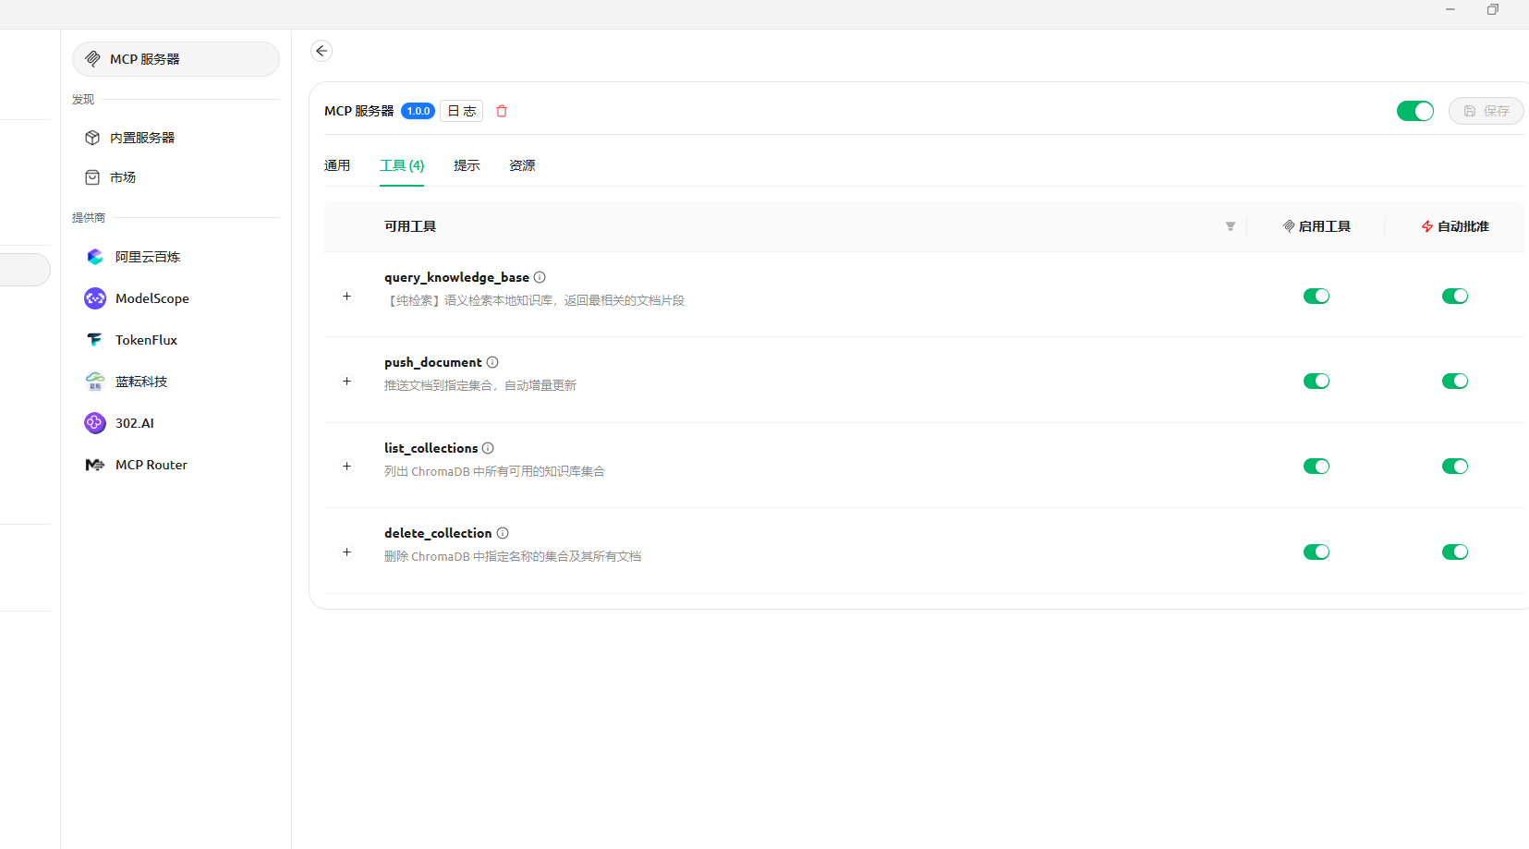Viewport: 1529px width, 849px height.
Task: Click the MCP Router logo icon
Action: [x=95, y=465]
